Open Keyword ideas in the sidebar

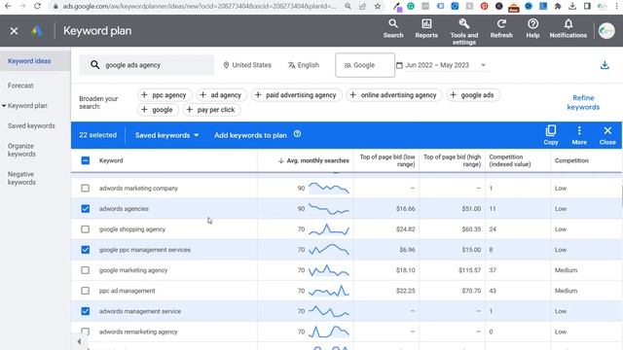point(29,61)
